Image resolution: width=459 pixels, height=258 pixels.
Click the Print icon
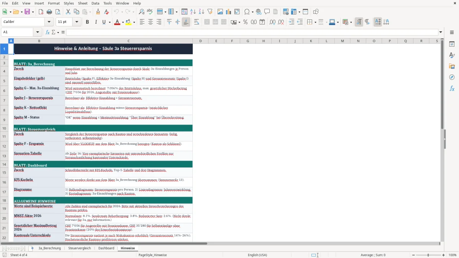[49, 12]
